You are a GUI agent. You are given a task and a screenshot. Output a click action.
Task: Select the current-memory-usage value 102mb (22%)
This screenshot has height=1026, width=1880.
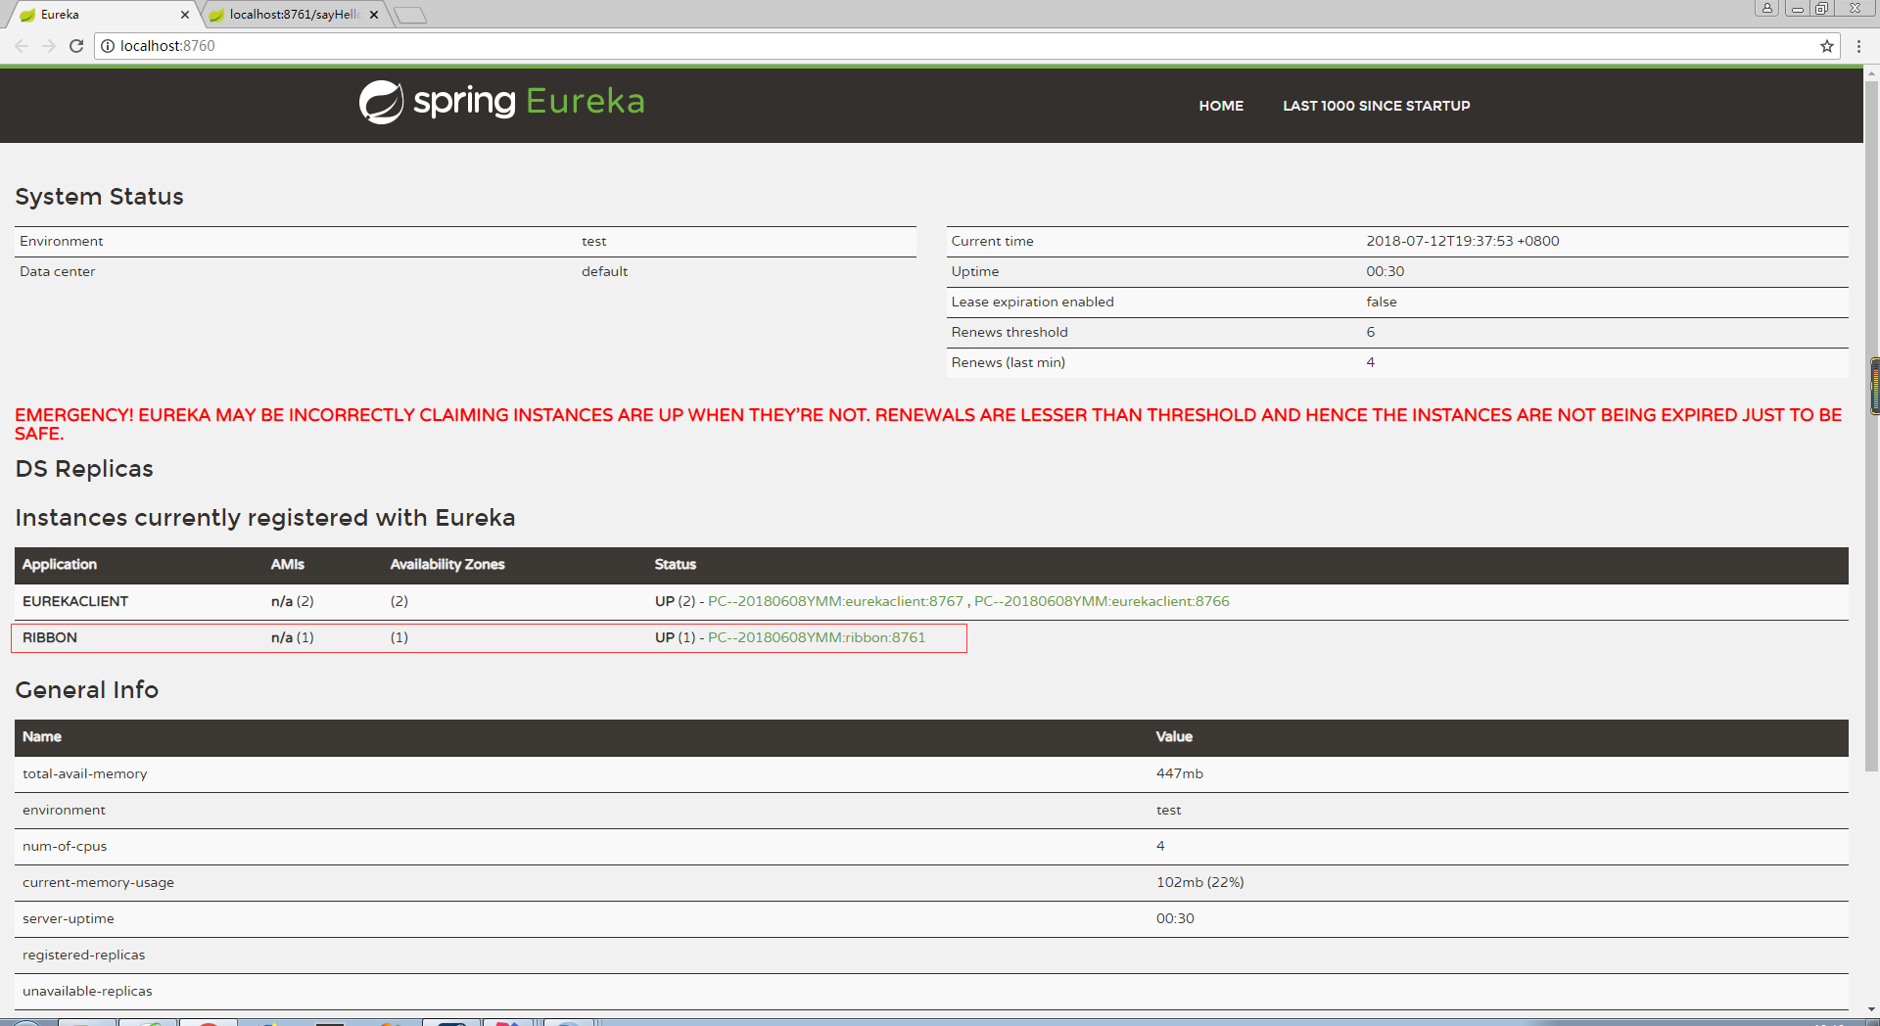pos(1200,882)
